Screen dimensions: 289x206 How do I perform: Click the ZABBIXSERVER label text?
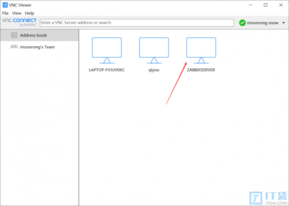coord(201,70)
